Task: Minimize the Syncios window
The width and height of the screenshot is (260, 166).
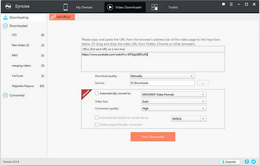Action: 239,4
